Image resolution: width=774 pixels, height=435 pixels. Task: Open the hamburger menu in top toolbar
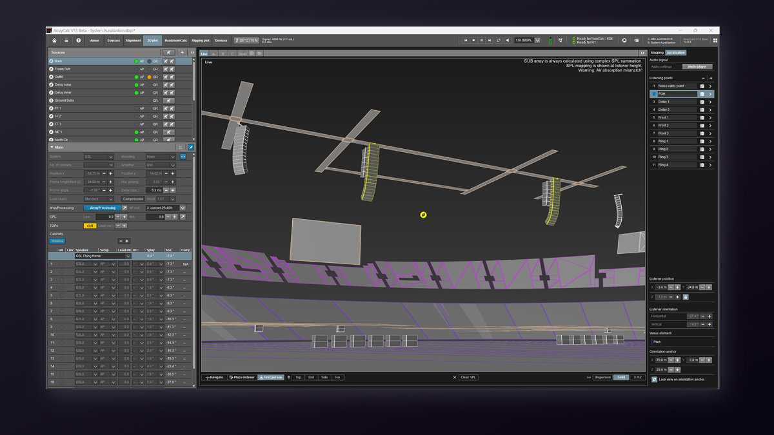(x=66, y=40)
